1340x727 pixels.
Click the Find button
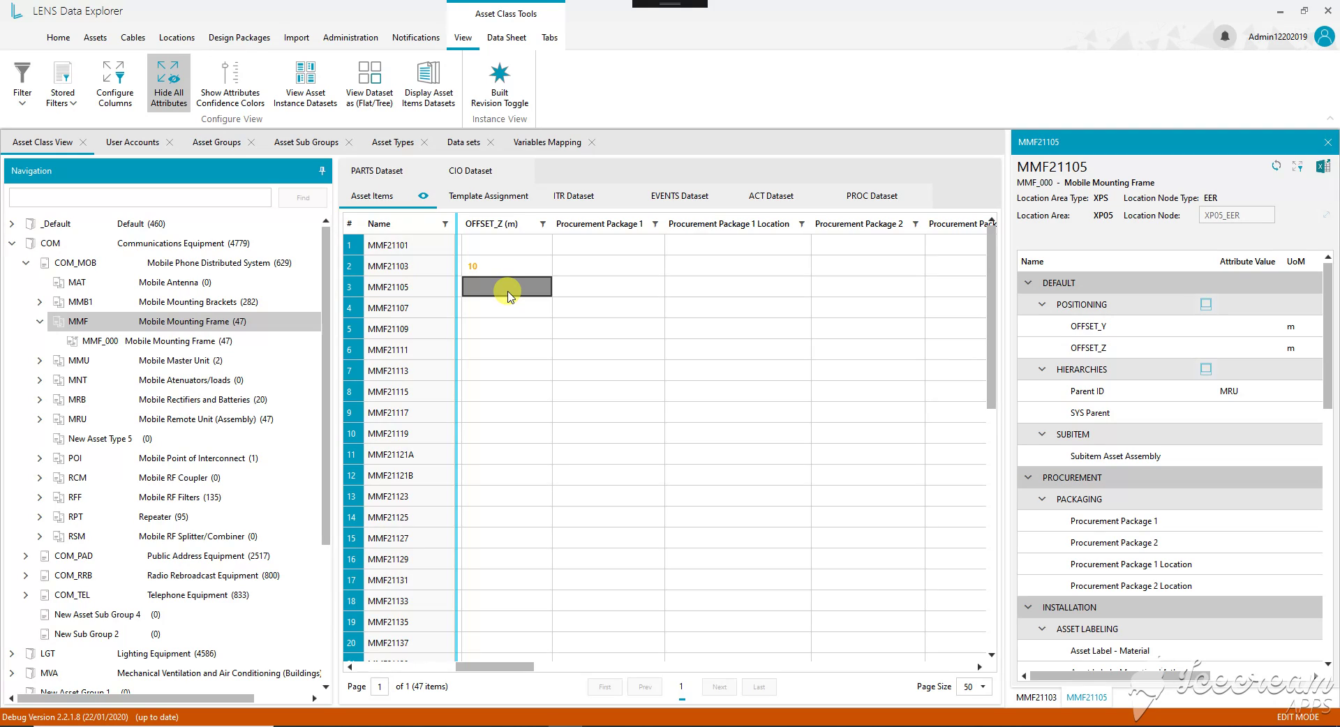click(303, 197)
